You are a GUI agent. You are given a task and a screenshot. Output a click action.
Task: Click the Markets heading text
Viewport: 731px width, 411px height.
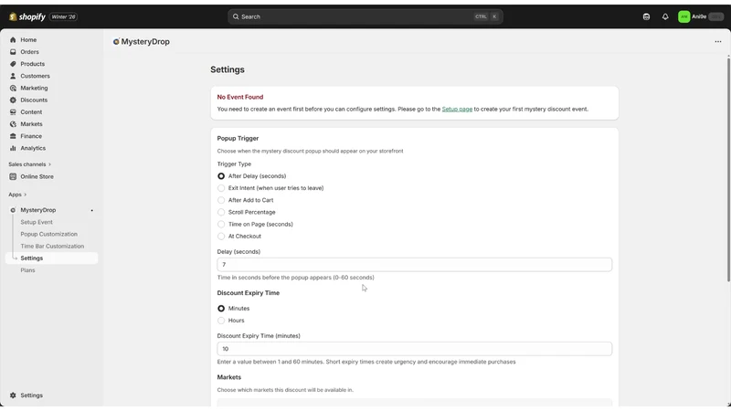coord(229,377)
